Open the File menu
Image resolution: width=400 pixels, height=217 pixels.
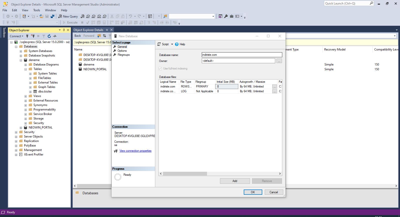point(5,10)
